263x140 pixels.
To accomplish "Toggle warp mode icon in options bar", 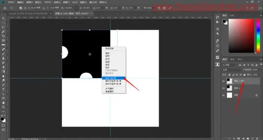I will [x=159, y=8].
